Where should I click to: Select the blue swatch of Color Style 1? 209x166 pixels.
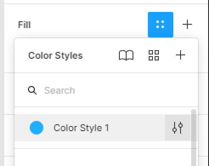37,128
